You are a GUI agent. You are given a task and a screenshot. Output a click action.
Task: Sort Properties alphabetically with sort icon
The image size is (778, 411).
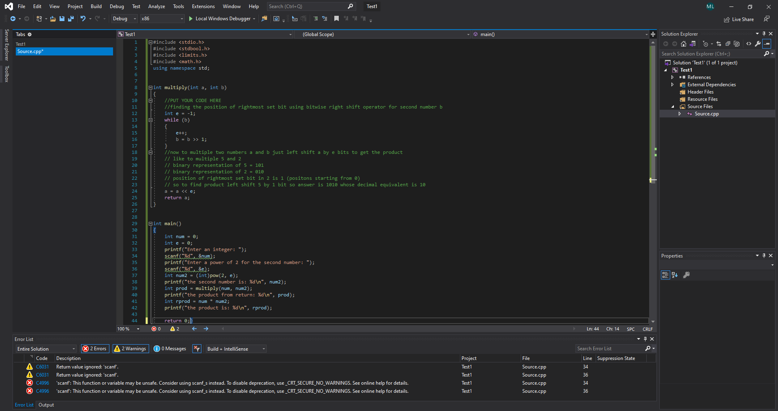click(x=675, y=275)
